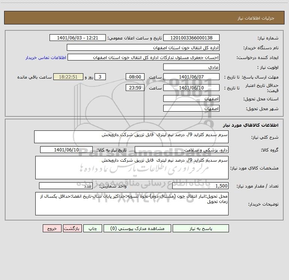This screenshot has width=289, height=280.
Task: Click the اطلاعات کالاهای مورد نیاز section heading
Action: point(251,125)
